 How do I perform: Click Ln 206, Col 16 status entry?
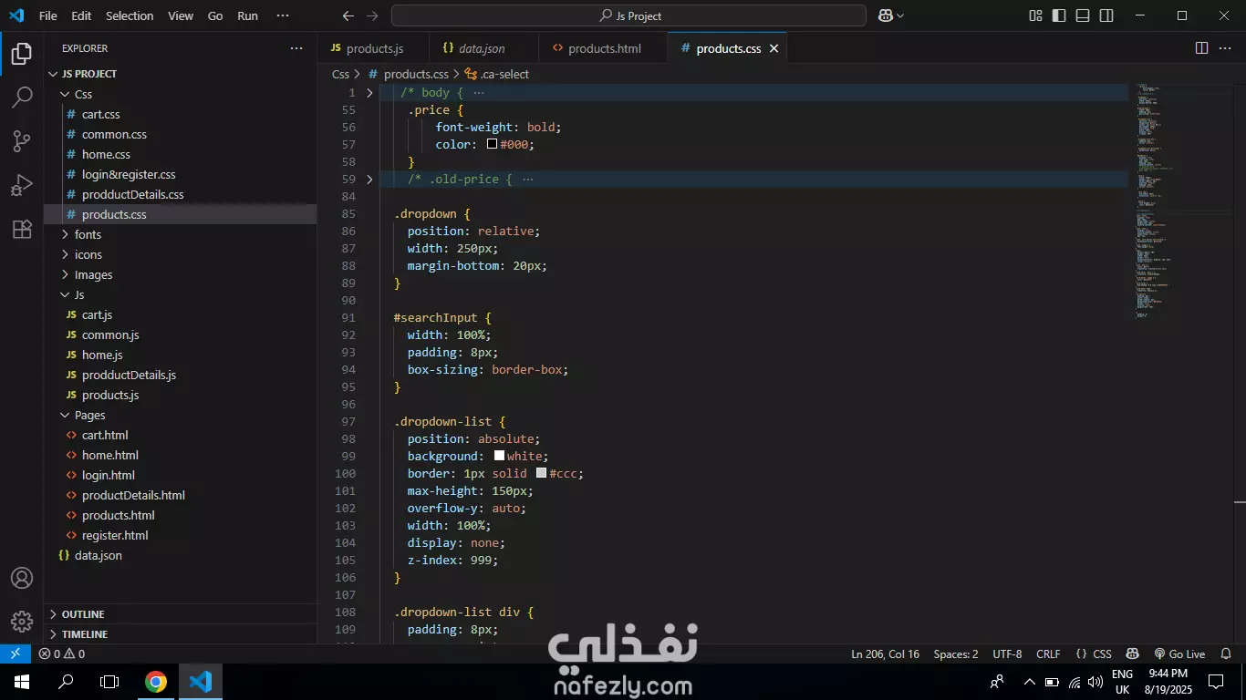[x=885, y=654]
